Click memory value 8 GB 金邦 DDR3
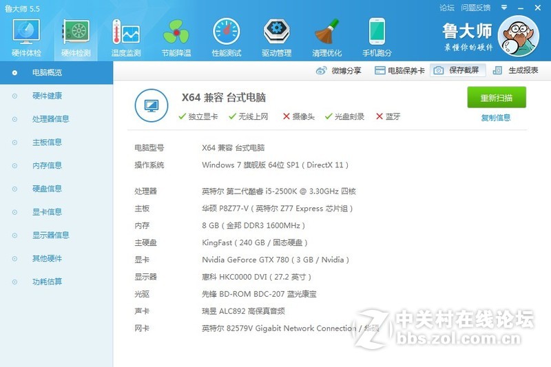The width and height of the screenshot is (551, 367). pos(253,225)
